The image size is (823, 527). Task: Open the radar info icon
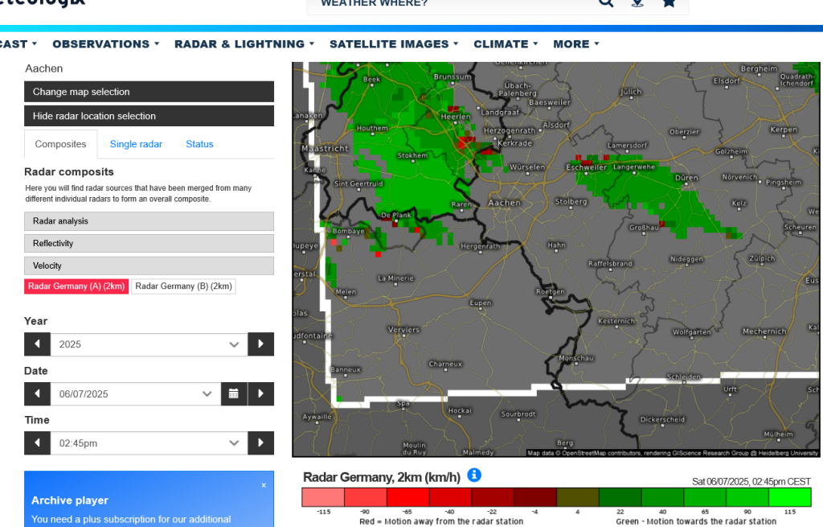(x=474, y=475)
